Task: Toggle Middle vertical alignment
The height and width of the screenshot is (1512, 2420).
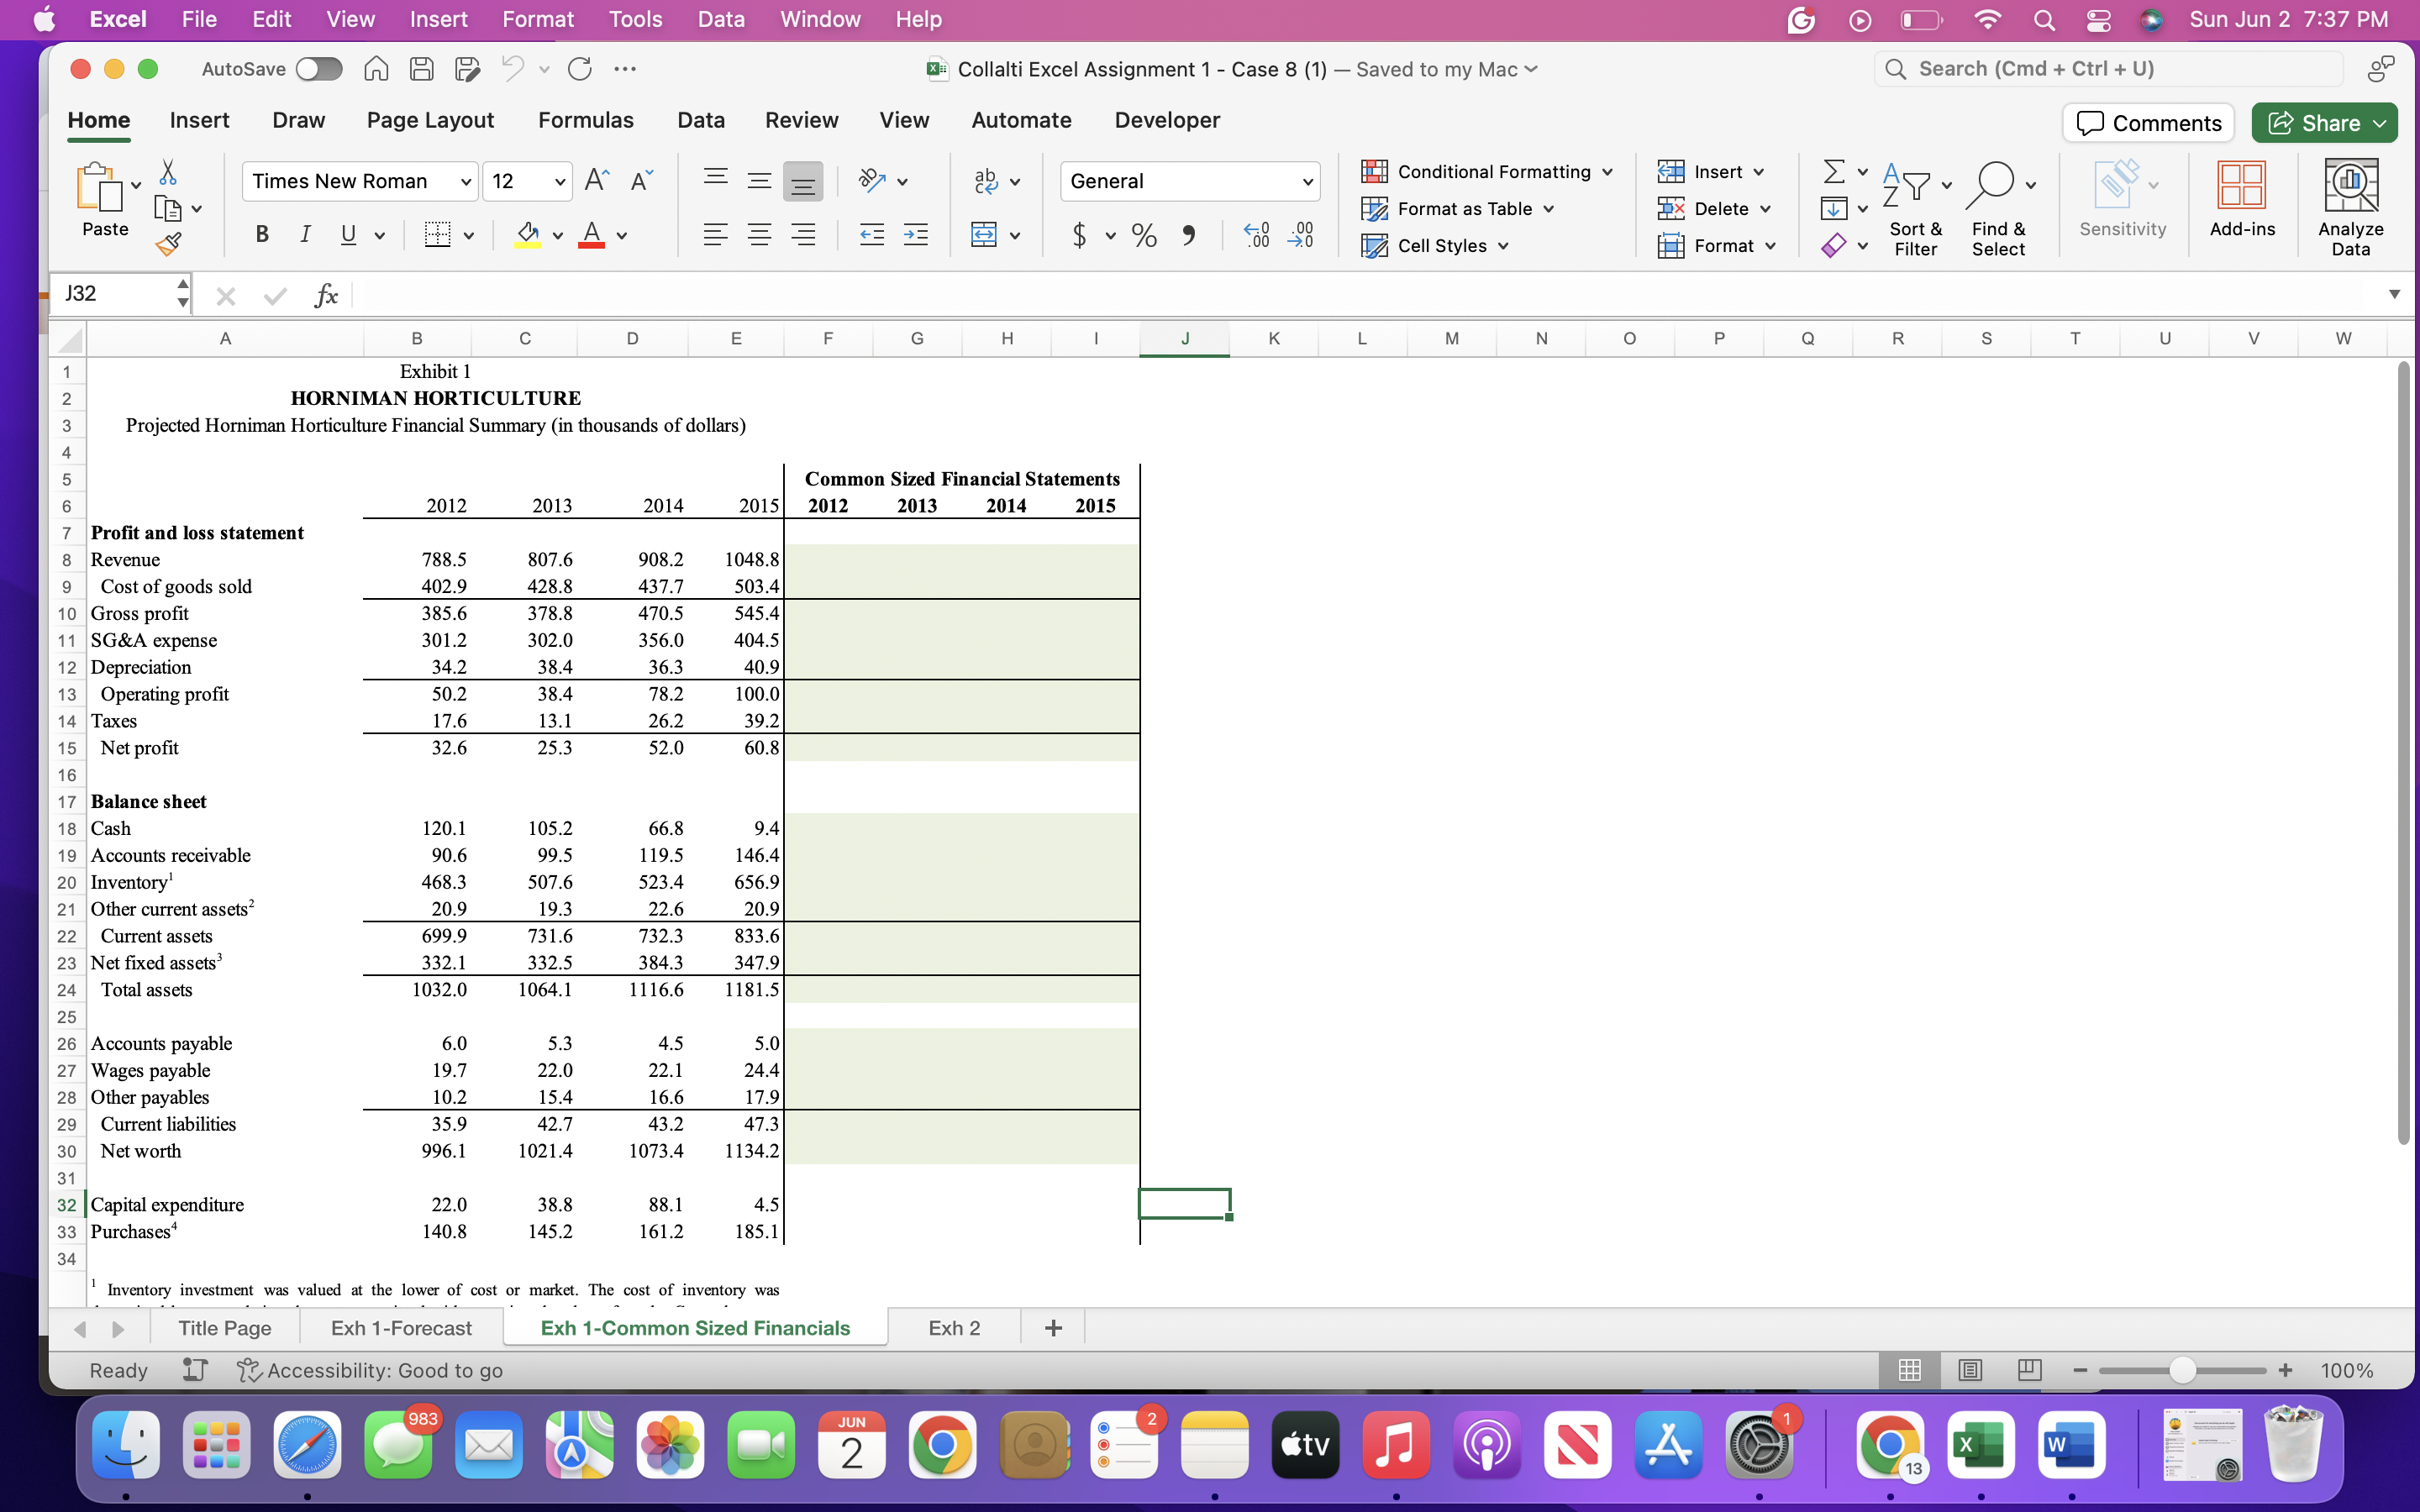Action: point(759,180)
